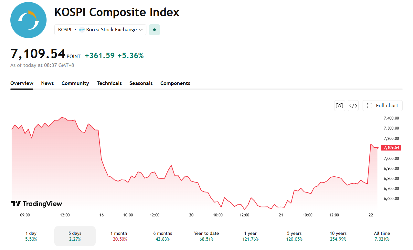Screen dimensions: 413x250
Task: Click the KOSPI index logo
Action: (x=29, y=20)
